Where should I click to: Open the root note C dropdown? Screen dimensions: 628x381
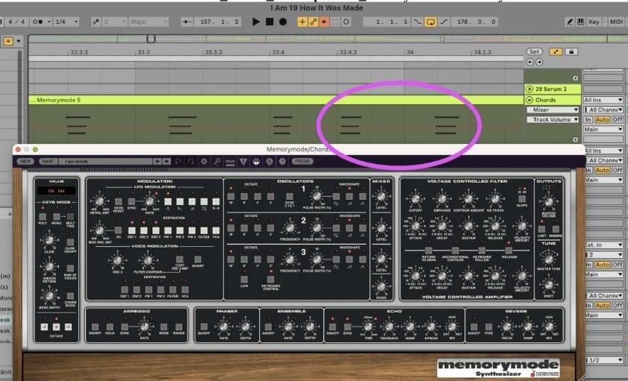(115, 22)
